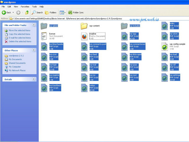The width and height of the screenshot is (189, 142).
Task: Expand the Details panel
Action: click(34, 79)
